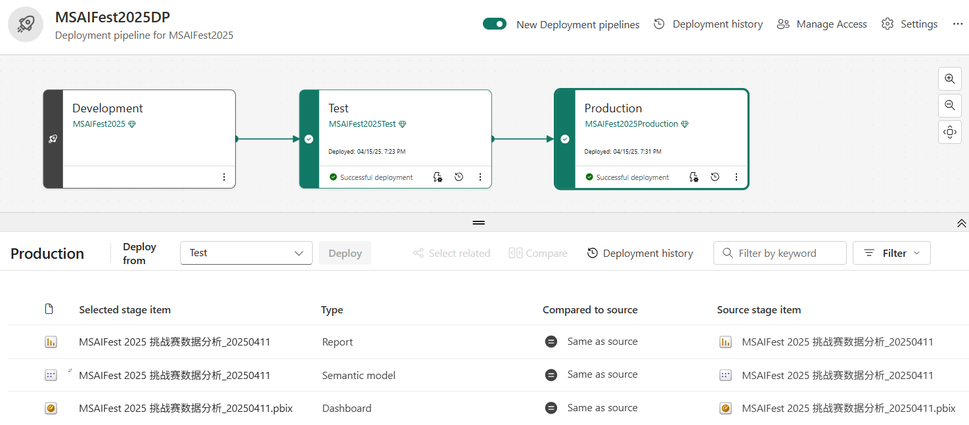Sort by Compared to source column
The width and height of the screenshot is (969, 425).
click(x=590, y=310)
